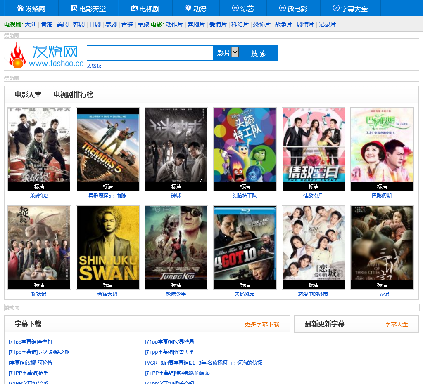This screenshot has width=423, height=384.
Task: Select the 动作片 movie genre
Action: coord(174,24)
